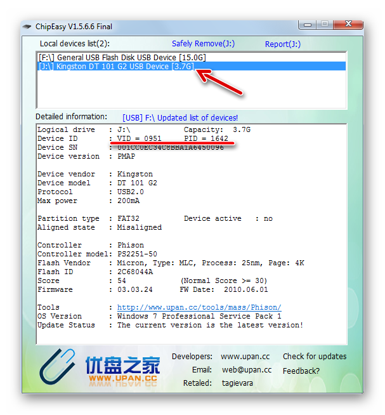Click Capacity 3.7G value
385x415 pixels.
tap(241, 129)
